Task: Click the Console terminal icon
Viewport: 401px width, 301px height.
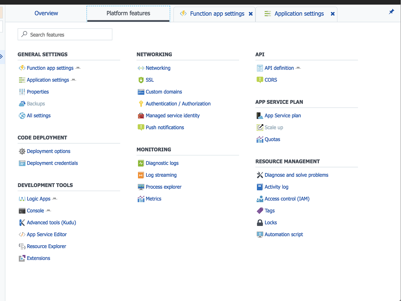Action: click(22, 210)
